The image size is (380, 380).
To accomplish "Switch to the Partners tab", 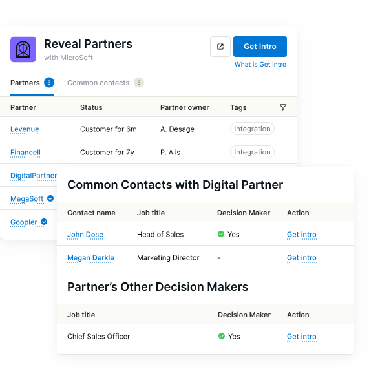I will [x=32, y=83].
